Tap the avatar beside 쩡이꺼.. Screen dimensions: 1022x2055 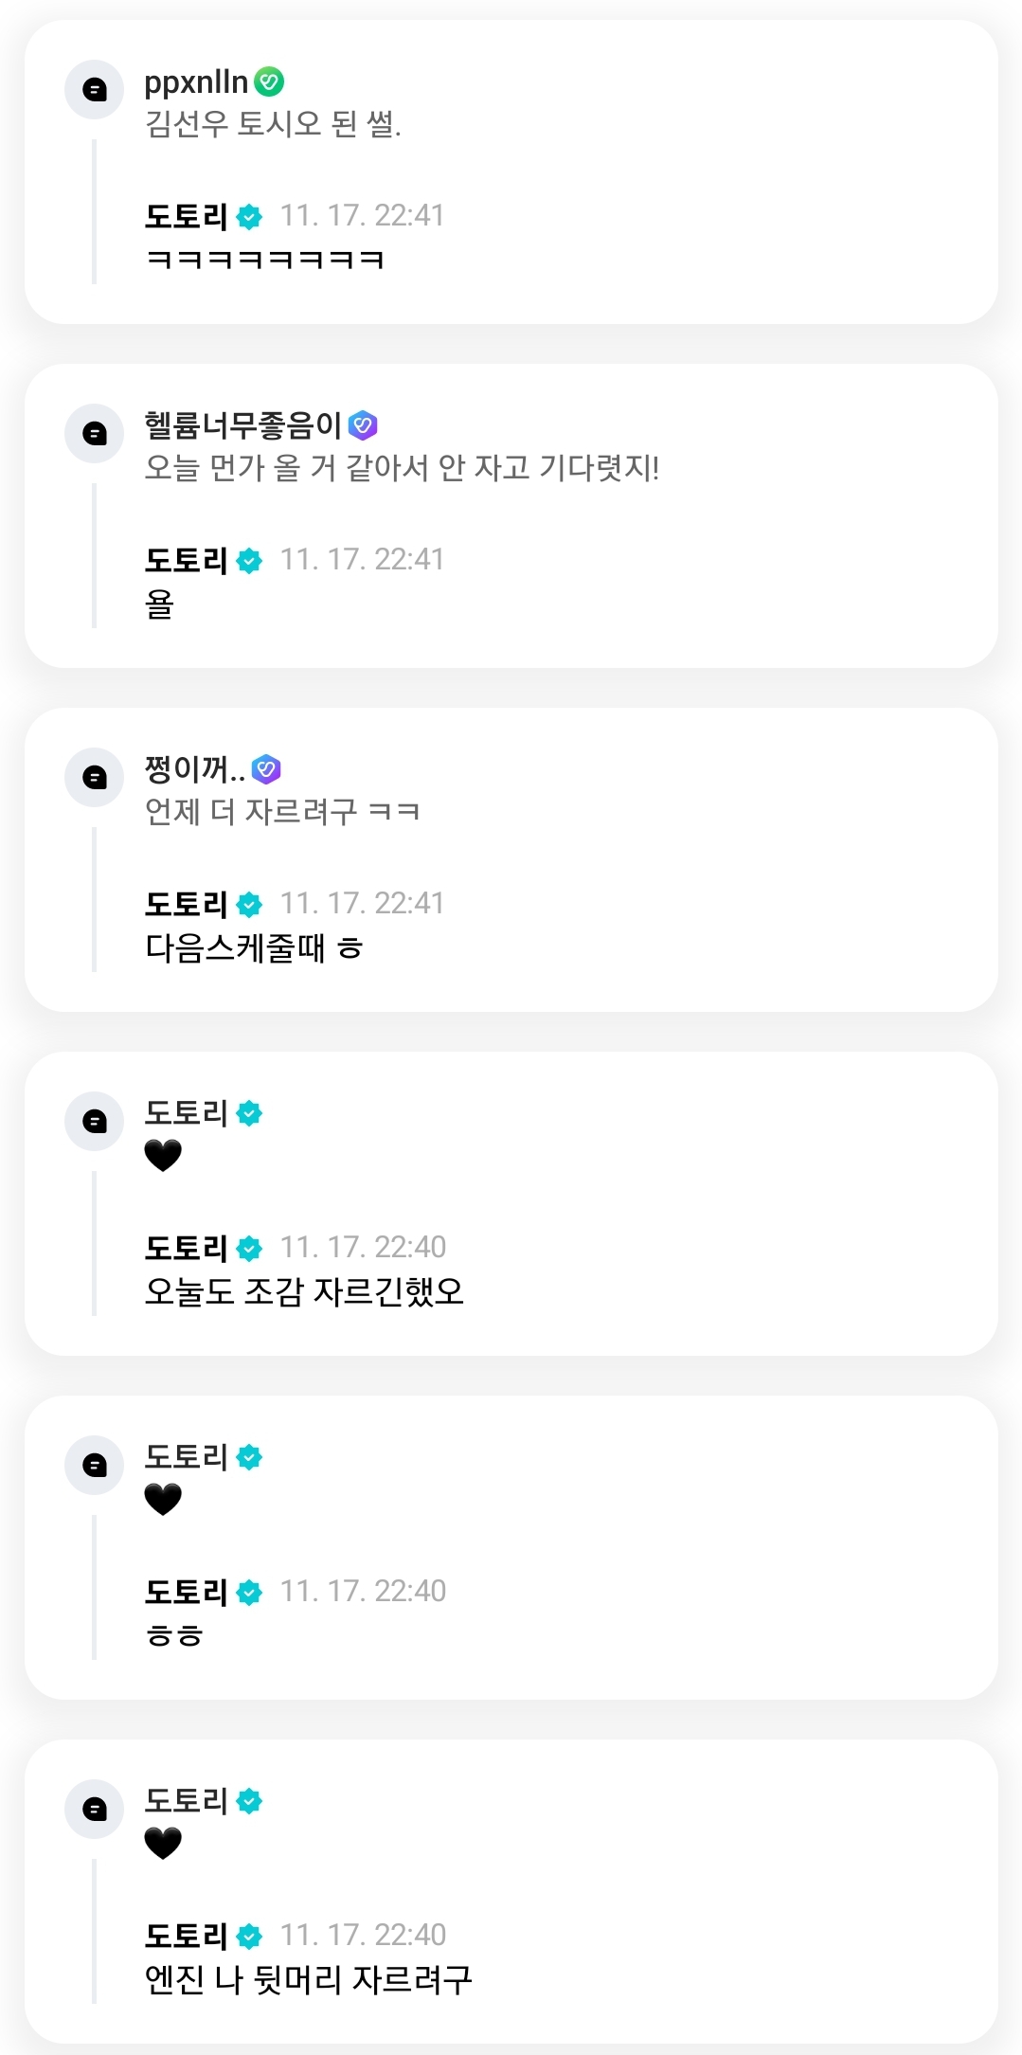click(94, 778)
